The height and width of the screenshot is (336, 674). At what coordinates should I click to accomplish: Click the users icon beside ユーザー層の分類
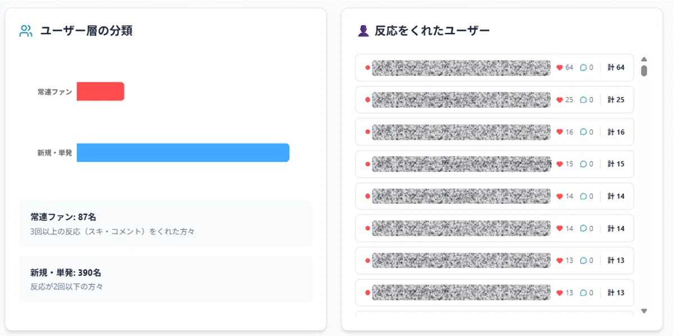pyautogui.click(x=26, y=31)
